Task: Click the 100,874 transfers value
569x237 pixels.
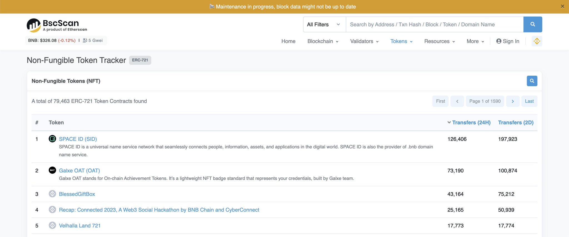Action: coord(508,170)
